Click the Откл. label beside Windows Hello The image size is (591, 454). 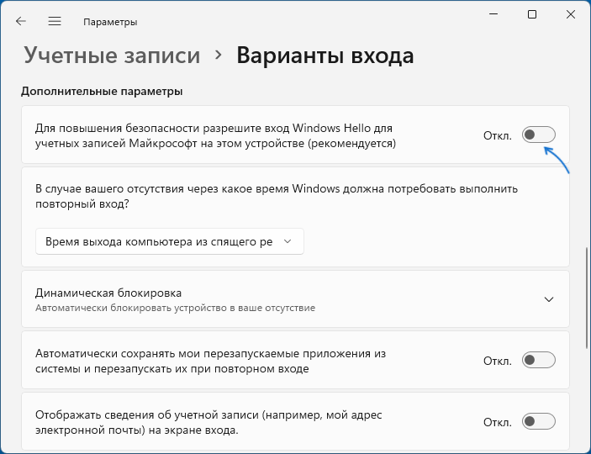(497, 135)
